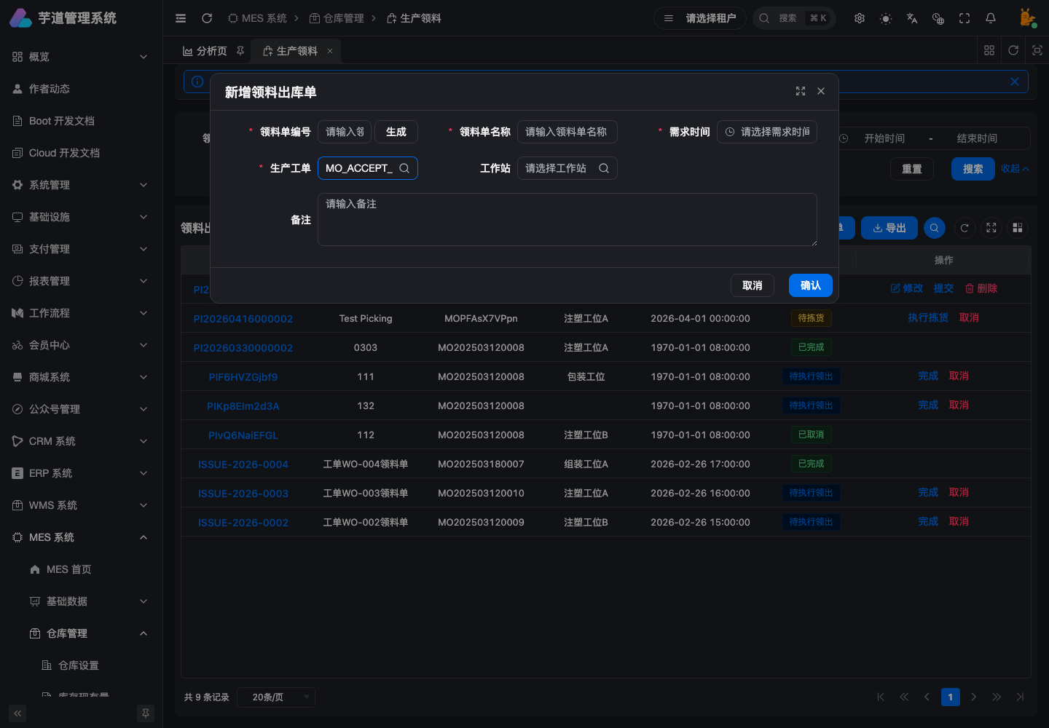Click the refresh icon in top bar
The width and height of the screenshot is (1049, 728).
pyautogui.click(x=207, y=18)
